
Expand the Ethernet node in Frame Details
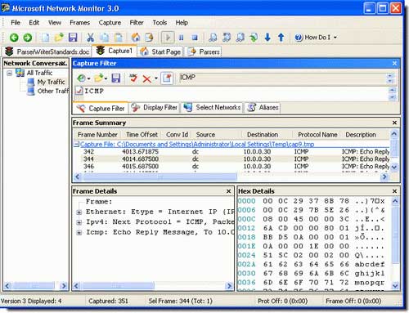[x=79, y=212]
